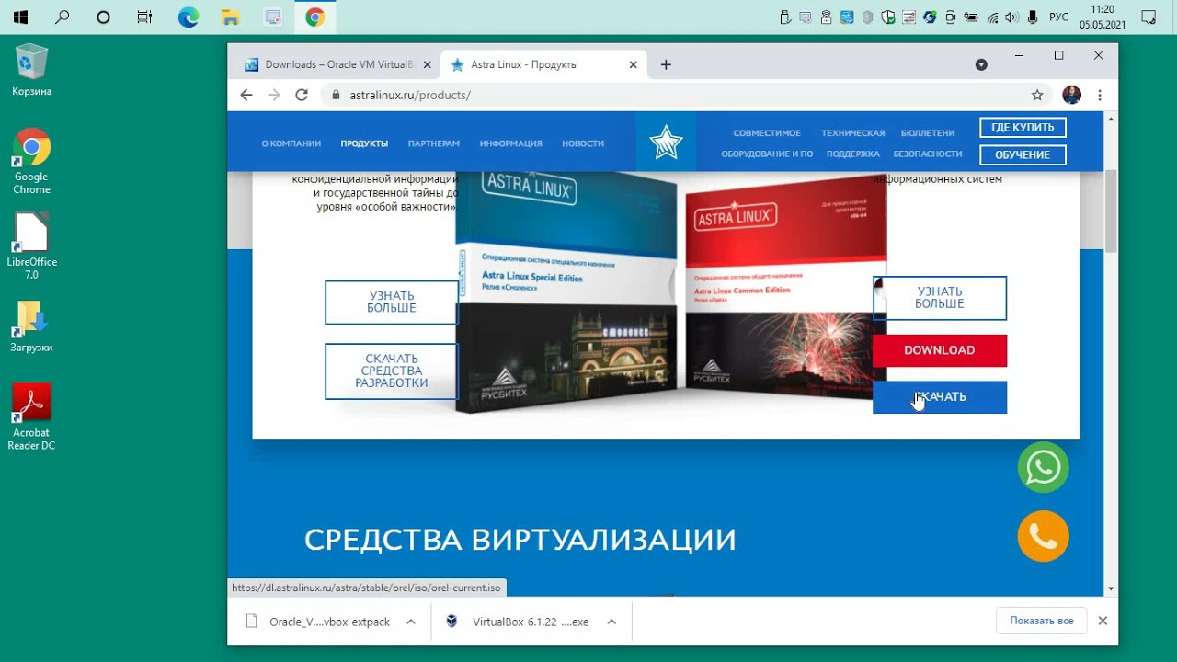Click УЗНАТЬ БОЛЬШЕ for Common Edition
The width and height of the screenshot is (1177, 662).
939,298
